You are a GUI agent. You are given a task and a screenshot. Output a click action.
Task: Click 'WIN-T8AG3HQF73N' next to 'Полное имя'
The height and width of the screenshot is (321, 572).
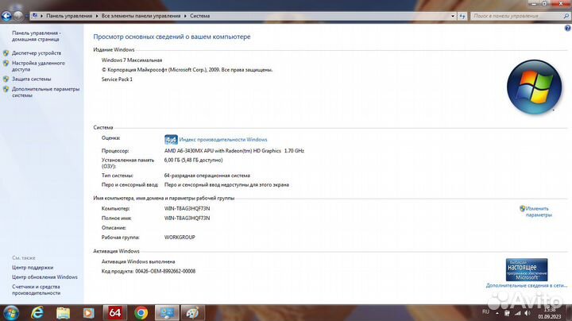pos(187,219)
